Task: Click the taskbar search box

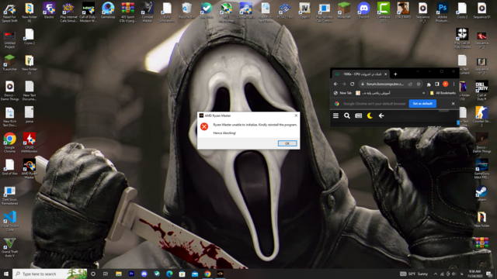Action: pos(50,274)
